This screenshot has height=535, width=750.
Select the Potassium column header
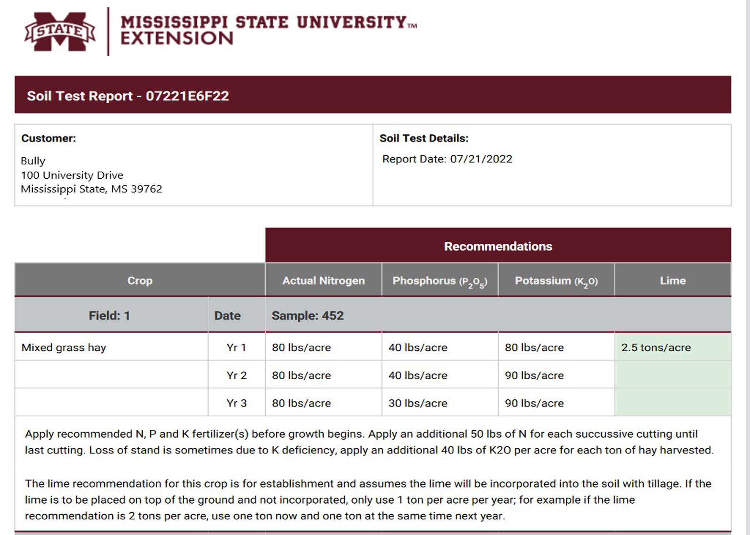[556, 280]
